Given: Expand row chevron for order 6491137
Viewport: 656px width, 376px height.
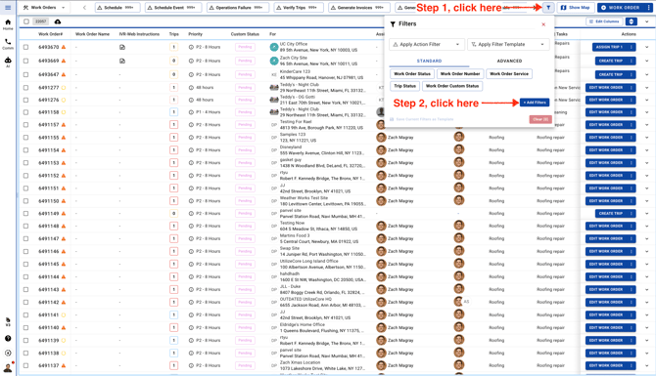Looking at the screenshot, I should [x=647, y=365].
